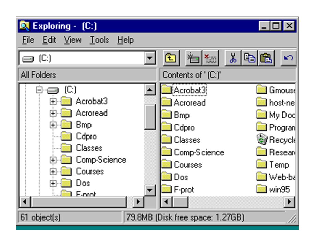Click the Contents of (C:) header
The image size is (329, 247).
[228, 75]
